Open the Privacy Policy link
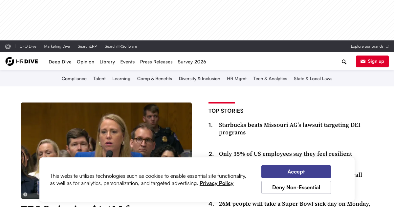 [x=216, y=183]
